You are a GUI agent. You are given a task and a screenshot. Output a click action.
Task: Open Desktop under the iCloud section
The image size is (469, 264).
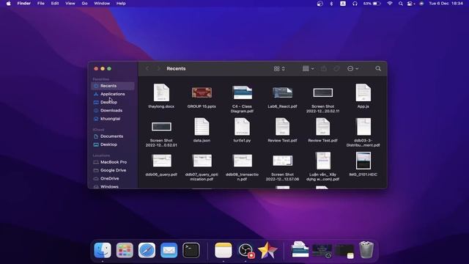coord(112,144)
